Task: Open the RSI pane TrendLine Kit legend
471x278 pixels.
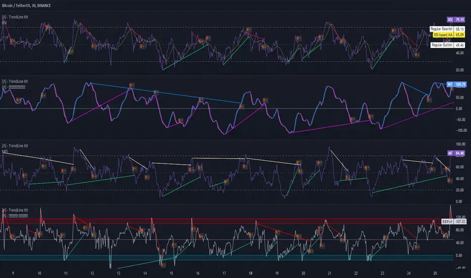Action: tap(15, 17)
